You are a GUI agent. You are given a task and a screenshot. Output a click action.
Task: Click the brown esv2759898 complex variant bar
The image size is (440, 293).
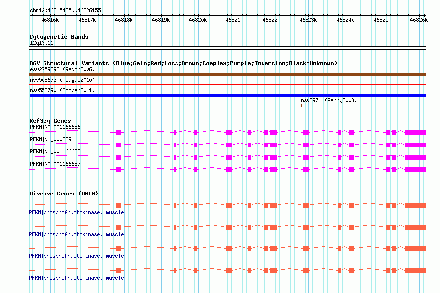point(227,74)
